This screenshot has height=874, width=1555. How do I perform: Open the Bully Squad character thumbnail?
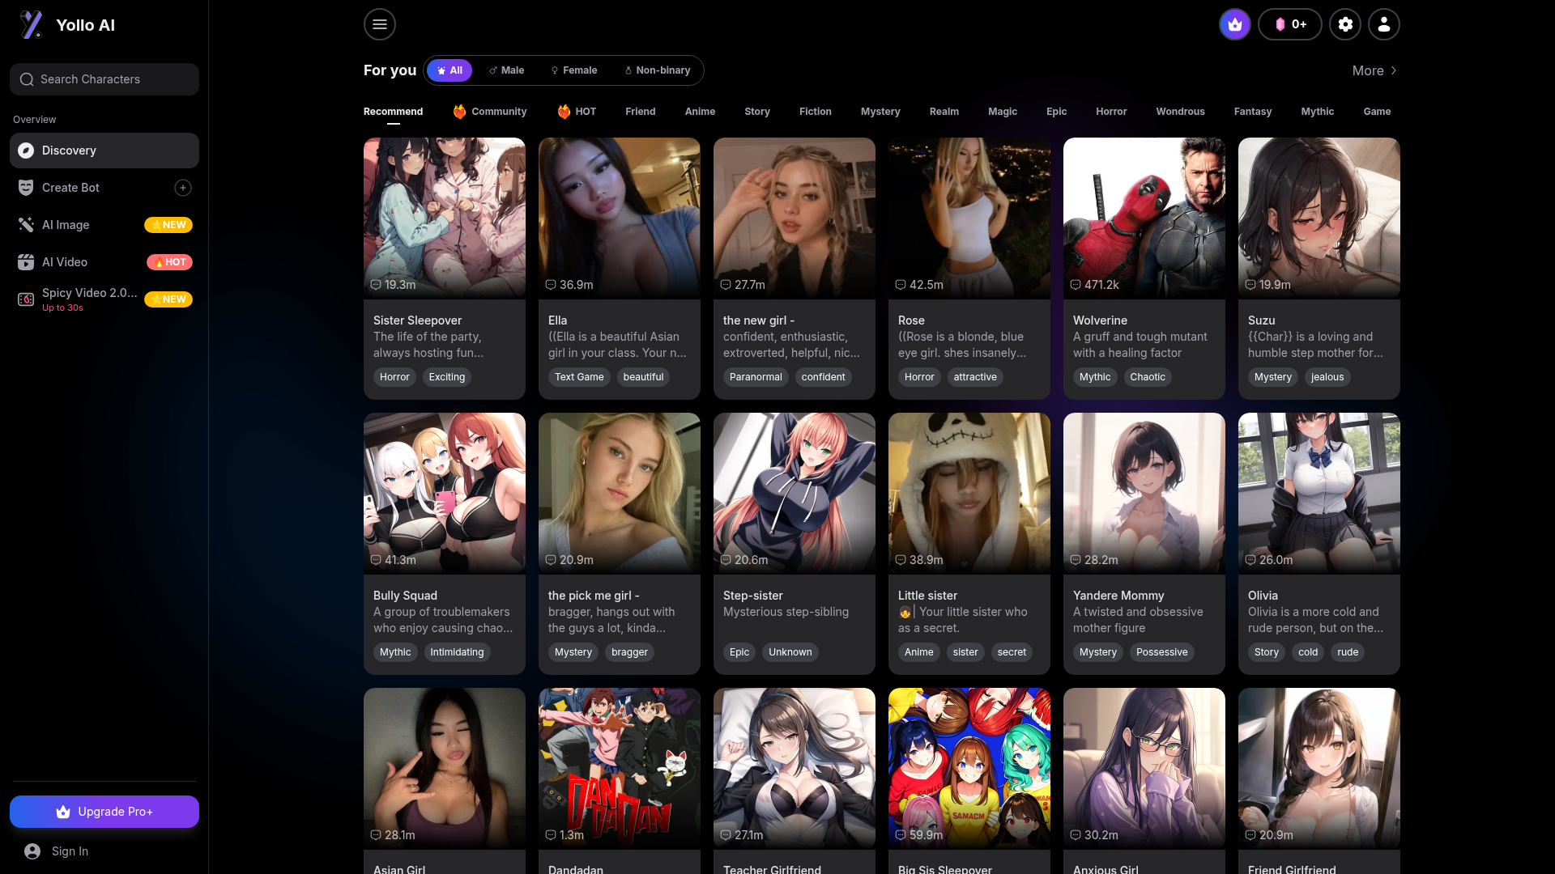click(444, 494)
